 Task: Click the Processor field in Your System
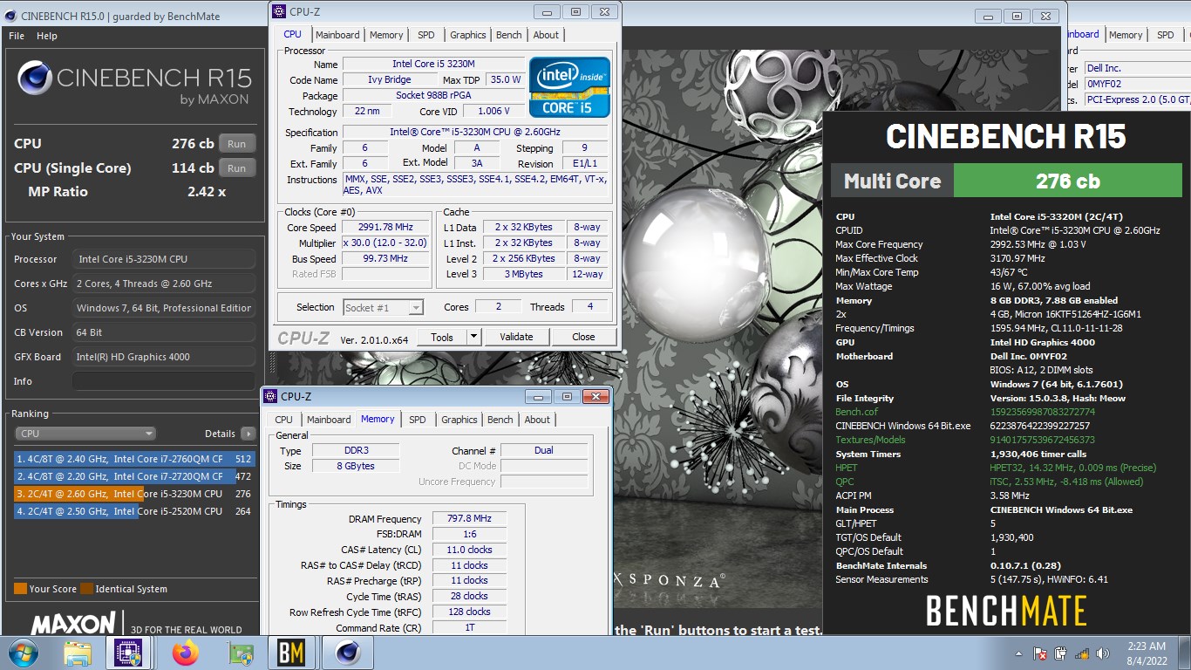[164, 259]
